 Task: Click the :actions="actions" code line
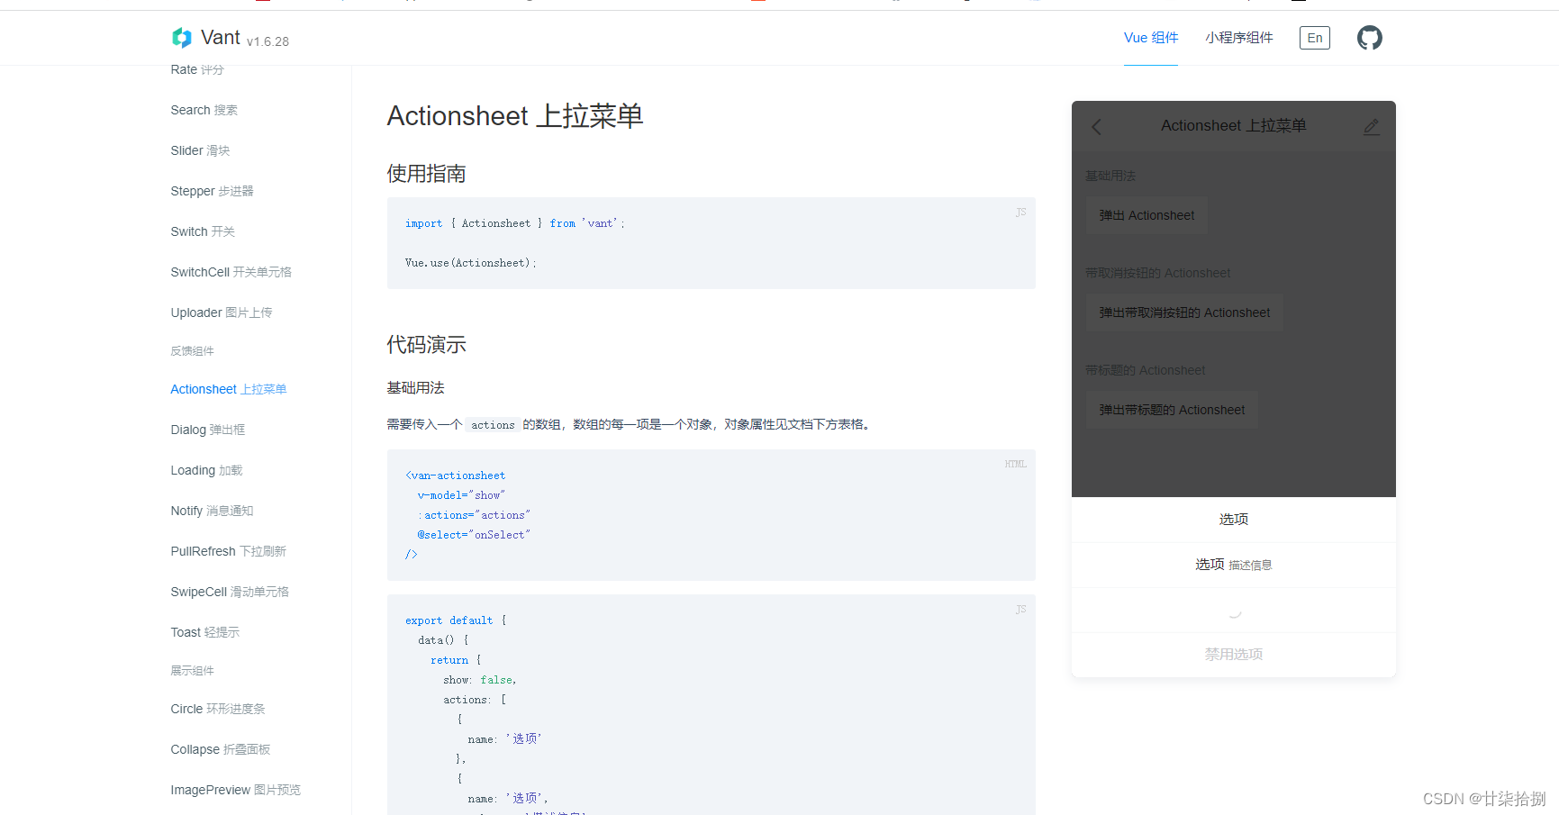pyautogui.click(x=474, y=515)
